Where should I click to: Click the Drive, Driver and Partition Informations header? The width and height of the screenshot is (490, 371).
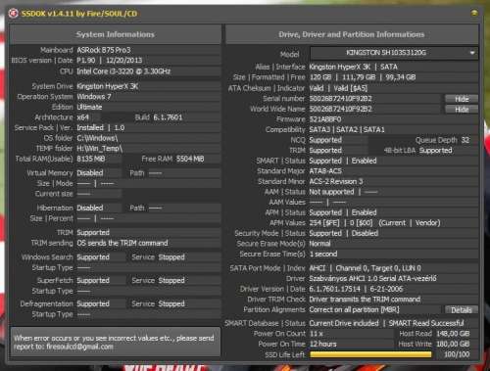pyautogui.click(x=352, y=34)
